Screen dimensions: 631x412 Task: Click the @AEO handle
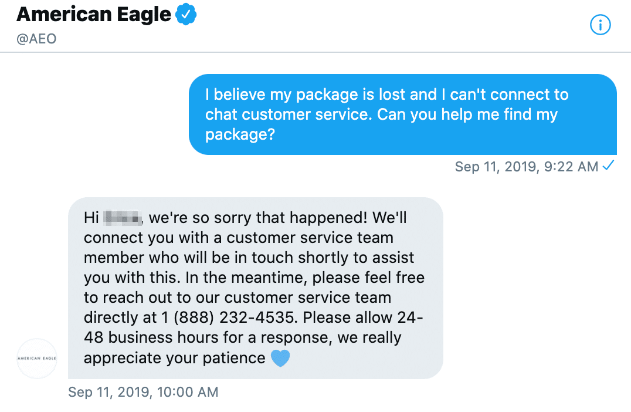pyautogui.click(x=36, y=39)
